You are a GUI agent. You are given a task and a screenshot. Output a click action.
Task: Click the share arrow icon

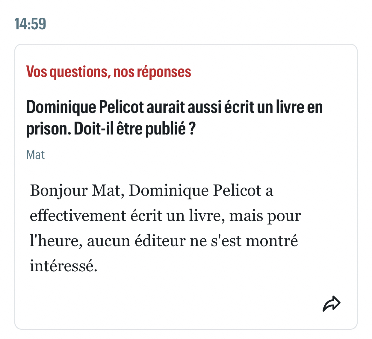pyautogui.click(x=332, y=304)
